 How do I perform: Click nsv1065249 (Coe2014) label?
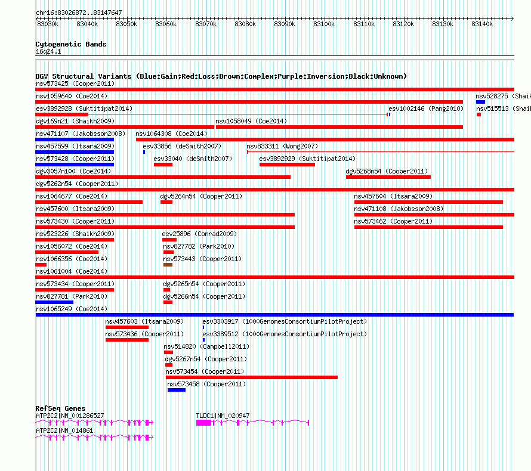coord(72,309)
